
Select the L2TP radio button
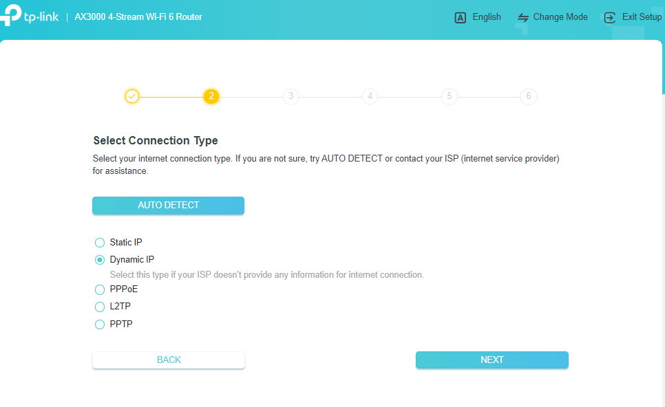click(x=99, y=307)
